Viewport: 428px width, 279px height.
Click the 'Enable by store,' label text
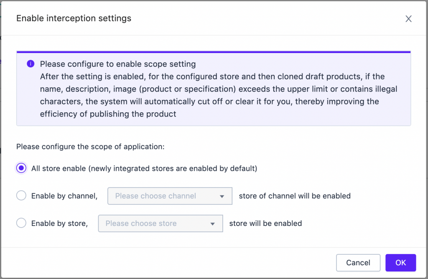59,223
